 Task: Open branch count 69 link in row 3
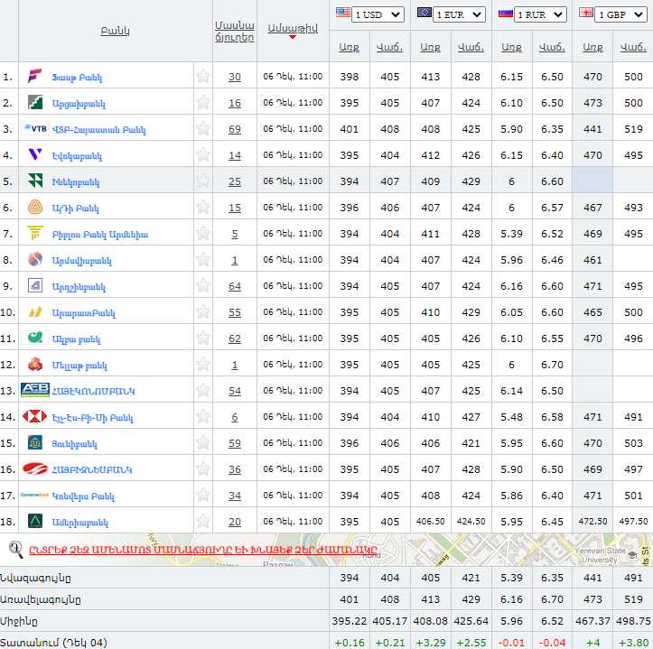coord(235,129)
